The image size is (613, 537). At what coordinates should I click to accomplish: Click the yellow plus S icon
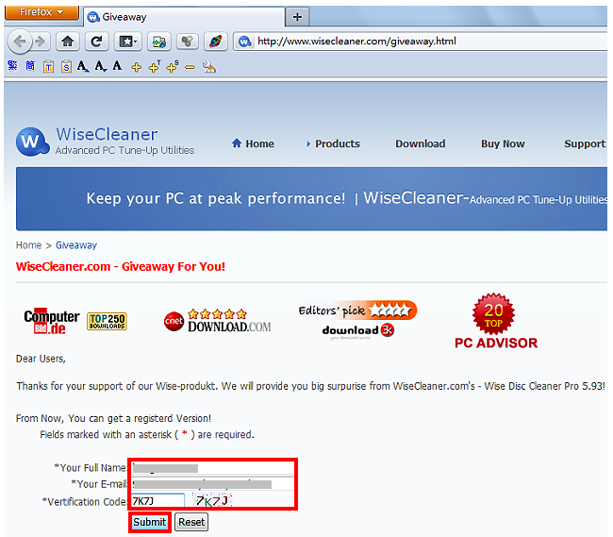click(173, 66)
